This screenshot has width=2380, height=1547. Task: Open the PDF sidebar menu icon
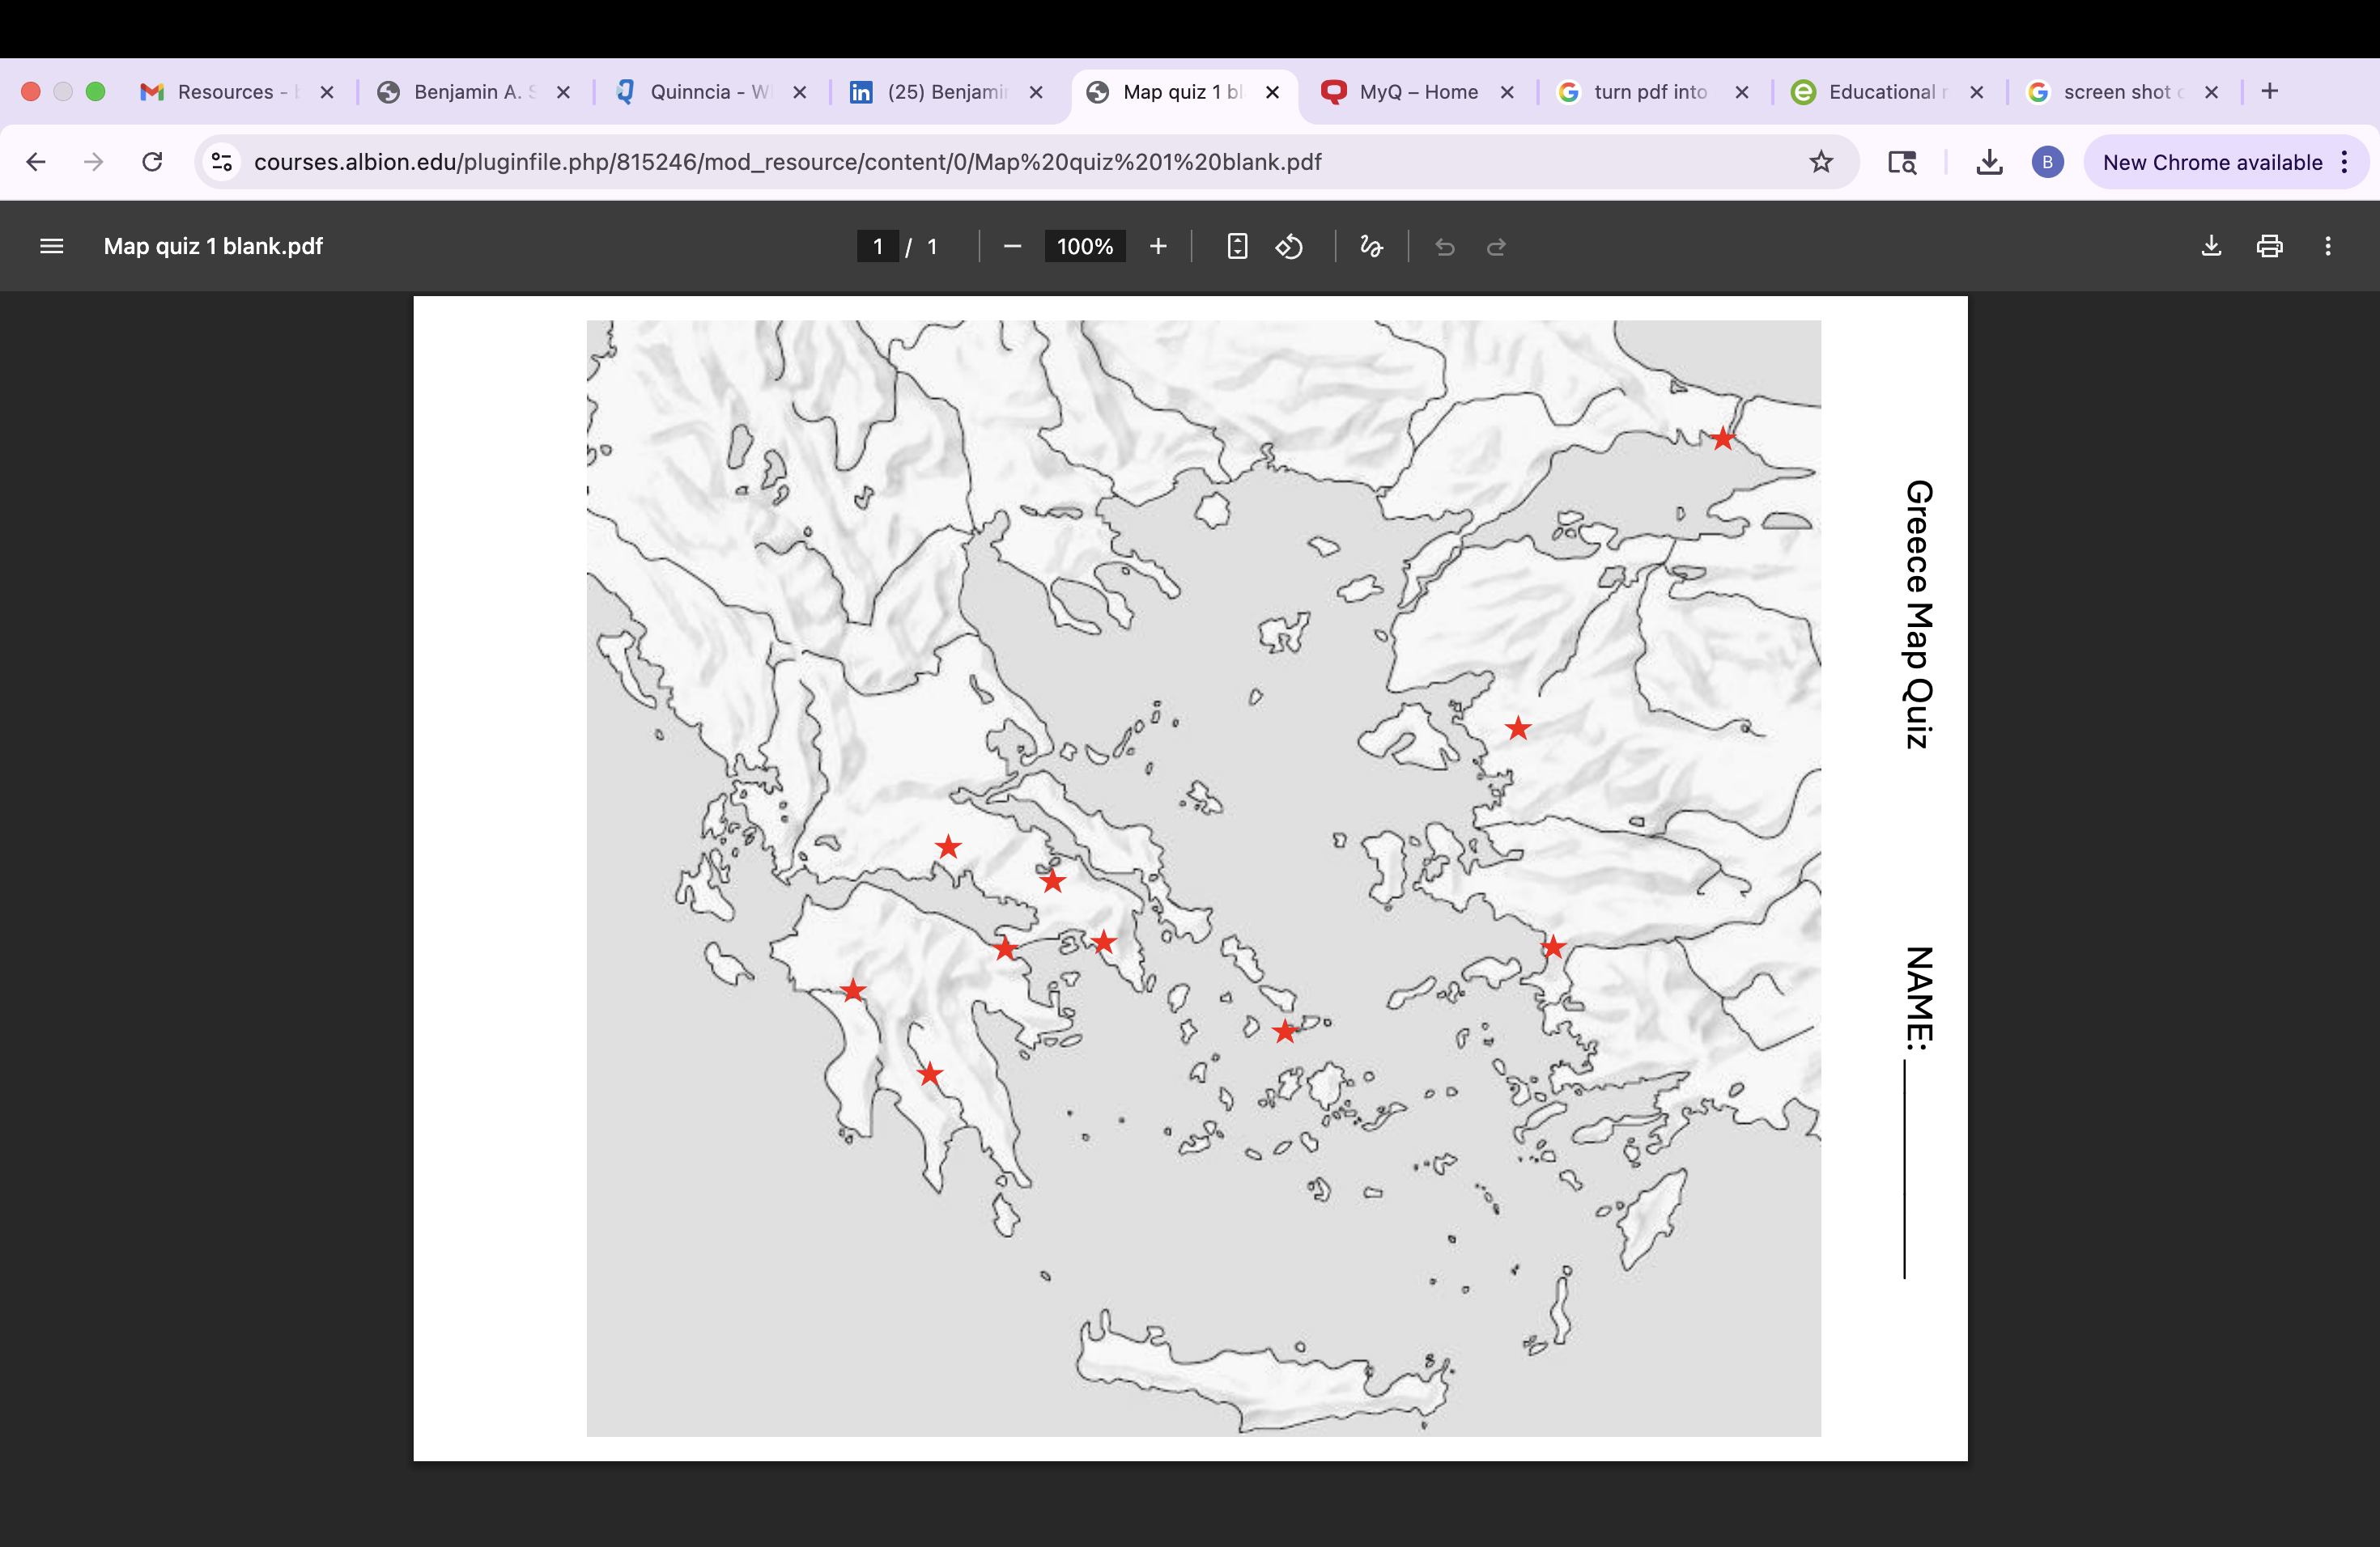(51, 246)
